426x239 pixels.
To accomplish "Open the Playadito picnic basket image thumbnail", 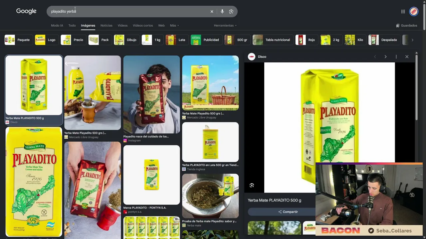I will [x=210, y=83].
